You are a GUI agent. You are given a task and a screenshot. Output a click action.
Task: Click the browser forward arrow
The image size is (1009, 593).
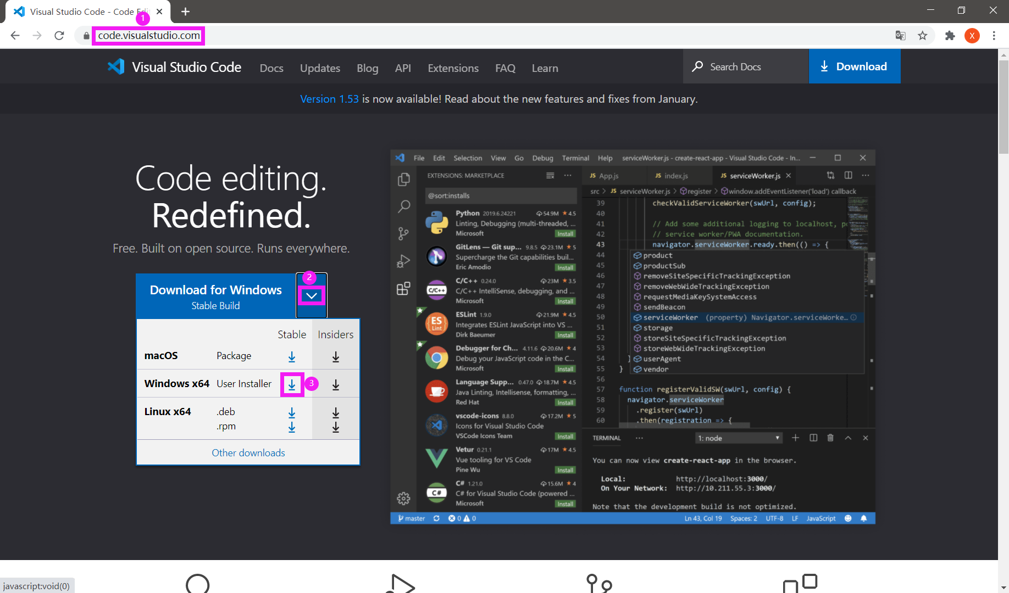(37, 36)
